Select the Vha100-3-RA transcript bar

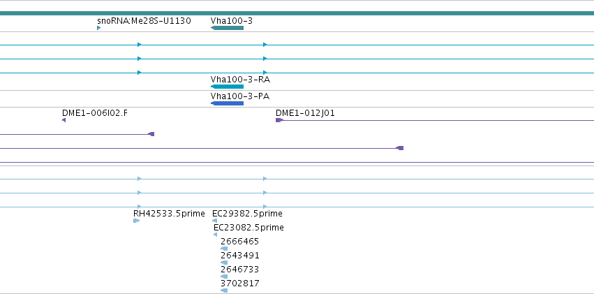click(227, 87)
